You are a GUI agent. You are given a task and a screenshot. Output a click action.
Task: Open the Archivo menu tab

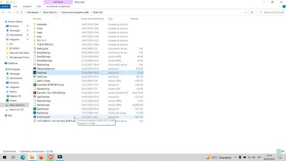(5, 6)
